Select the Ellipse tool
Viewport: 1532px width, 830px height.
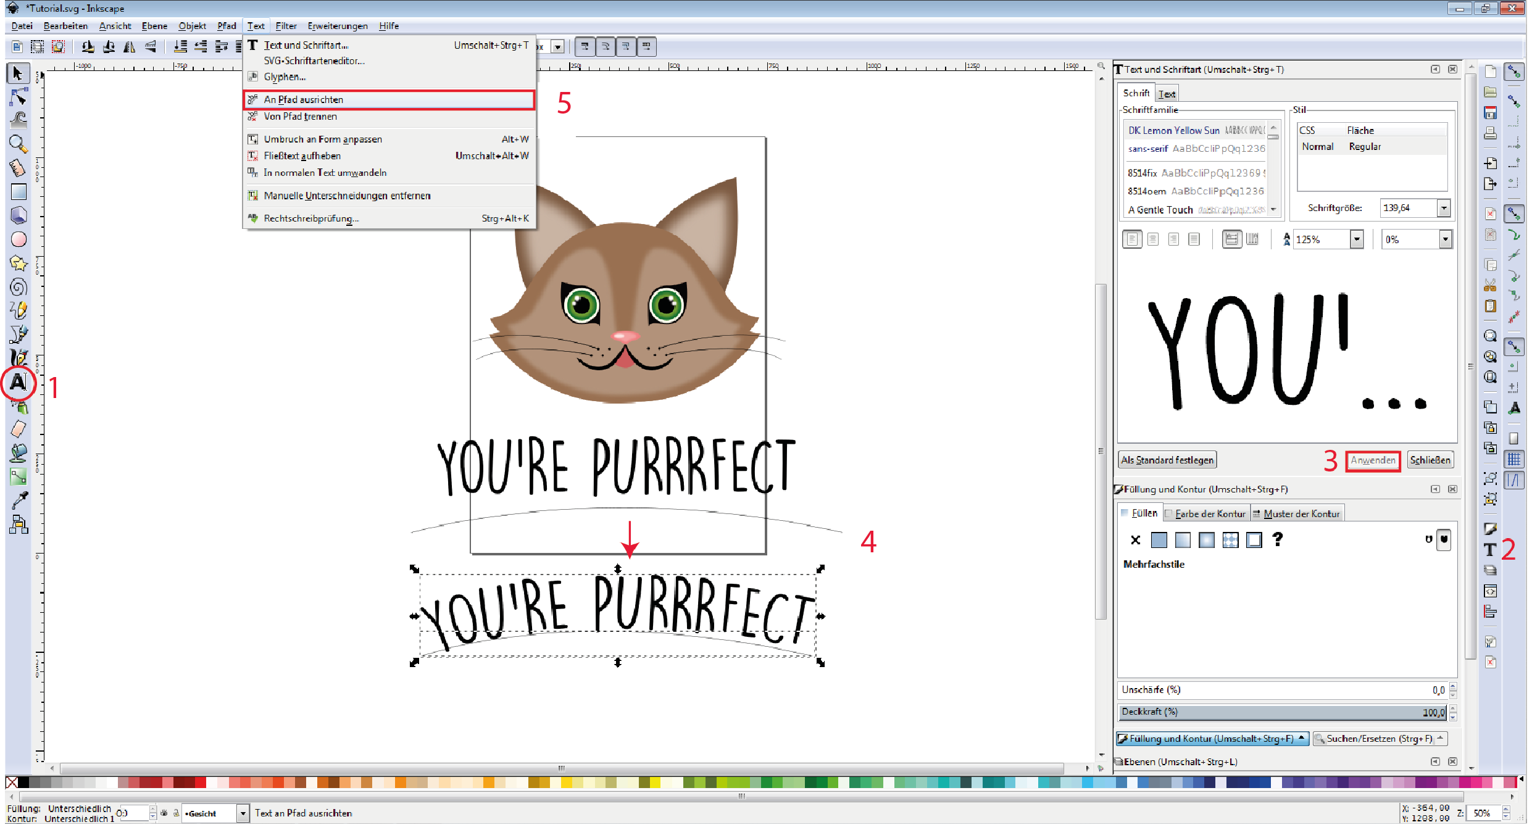[x=19, y=239]
